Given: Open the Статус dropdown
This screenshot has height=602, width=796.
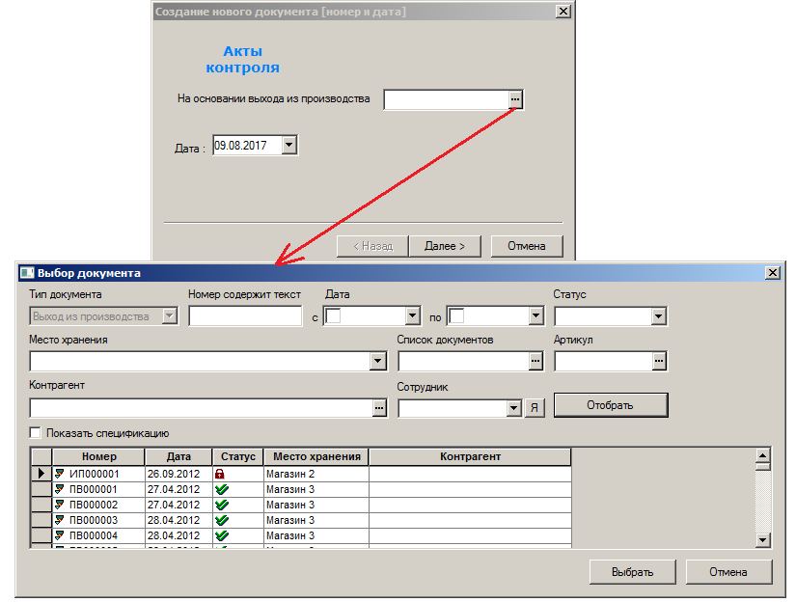Looking at the screenshot, I should 658,316.
